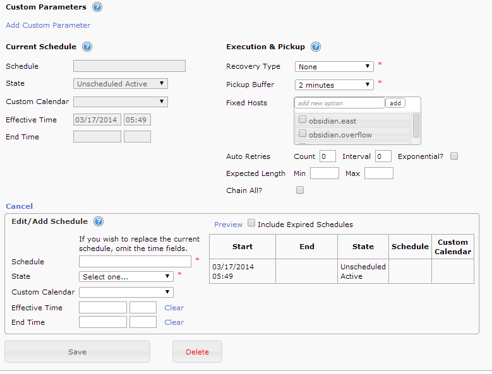Toggle the Chain All checkbox
492x374 pixels.
tap(300, 190)
